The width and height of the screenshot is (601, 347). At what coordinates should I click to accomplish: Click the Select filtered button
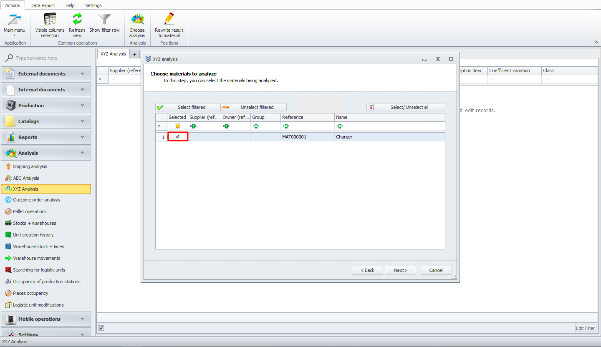coord(188,107)
